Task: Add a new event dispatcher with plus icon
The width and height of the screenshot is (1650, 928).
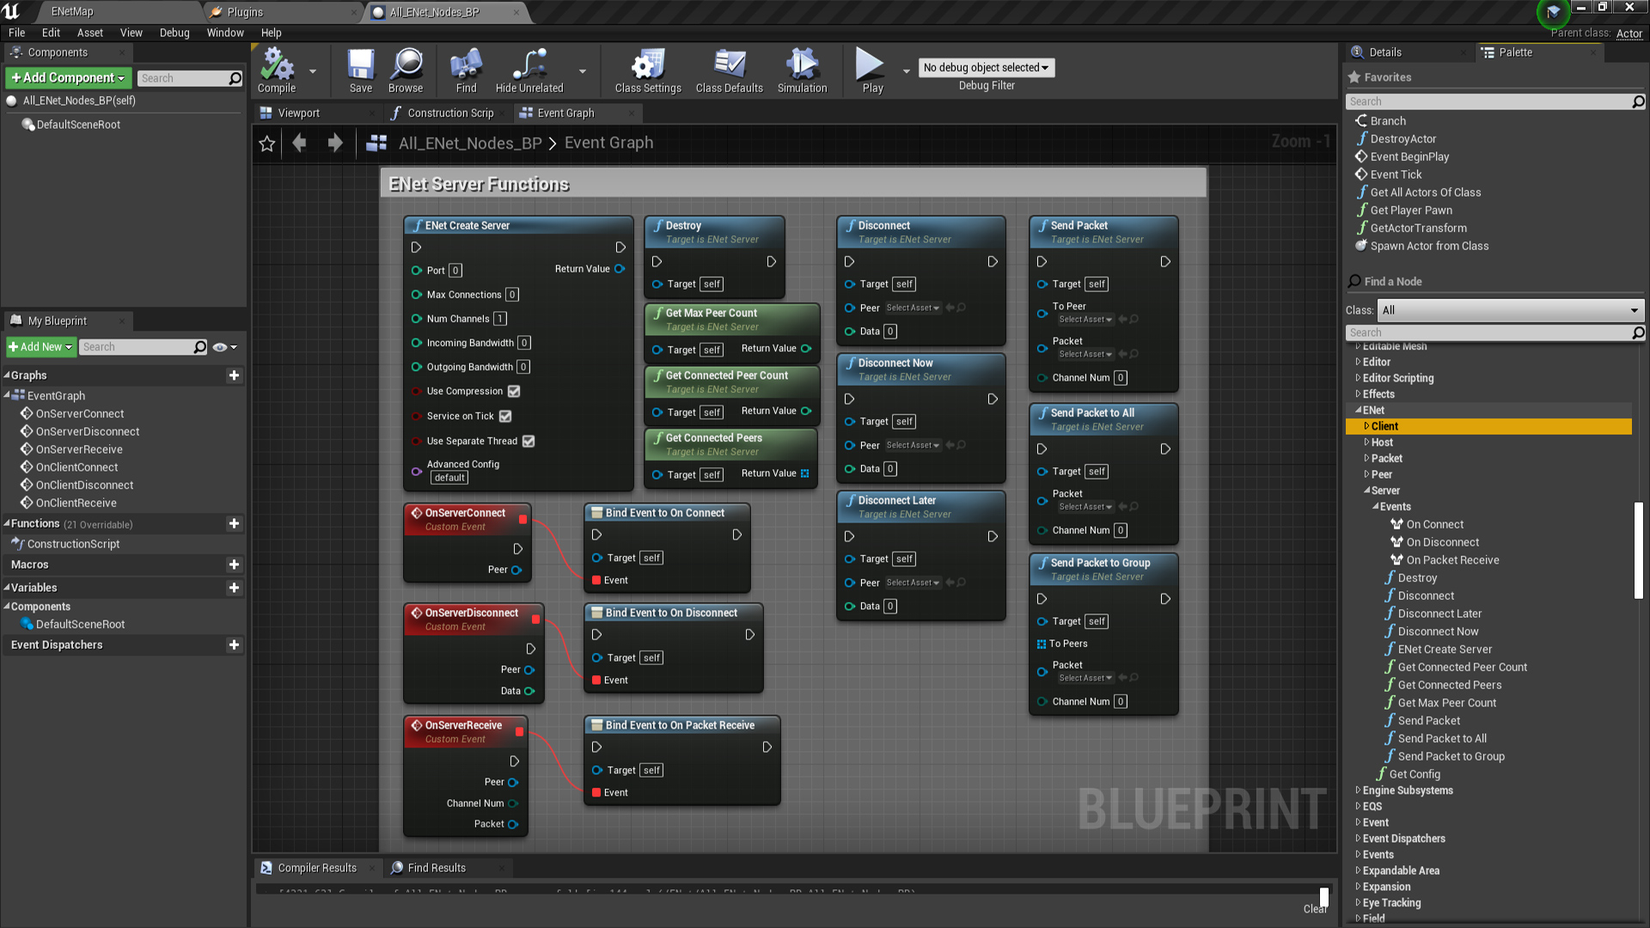Action: [x=234, y=644]
